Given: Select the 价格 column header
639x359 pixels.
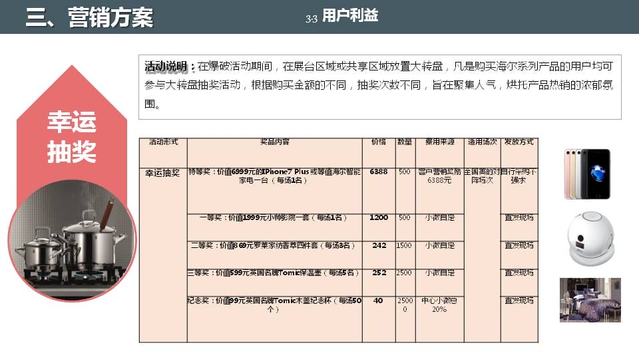Looking at the screenshot, I should pos(379,142).
